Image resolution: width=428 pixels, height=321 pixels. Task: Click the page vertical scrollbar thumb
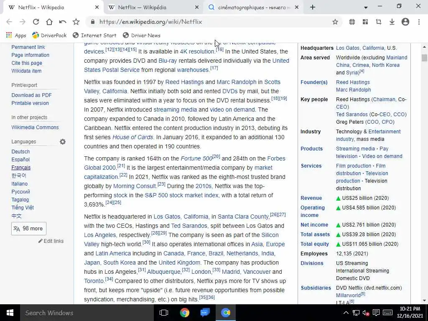[424, 58]
